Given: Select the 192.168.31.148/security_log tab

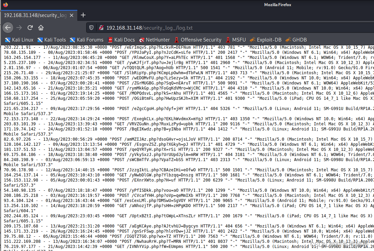Looking at the screenshot, I should point(39,15).
